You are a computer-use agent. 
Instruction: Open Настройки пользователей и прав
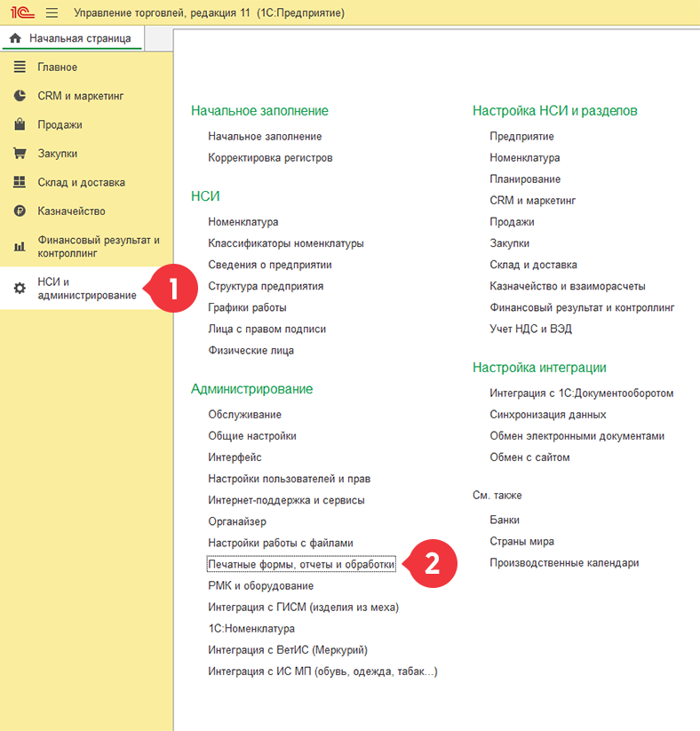click(x=289, y=479)
